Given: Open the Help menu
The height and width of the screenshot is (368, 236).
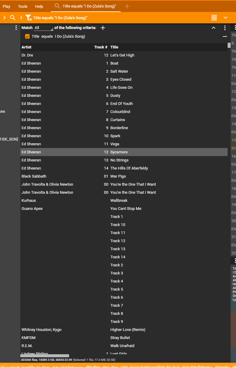Looking at the screenshot, I should [39, 6].
